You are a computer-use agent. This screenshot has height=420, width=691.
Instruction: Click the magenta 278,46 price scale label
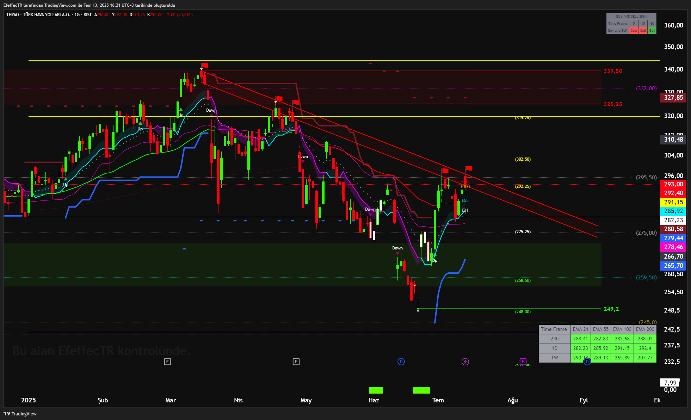(x=673, y=247)
